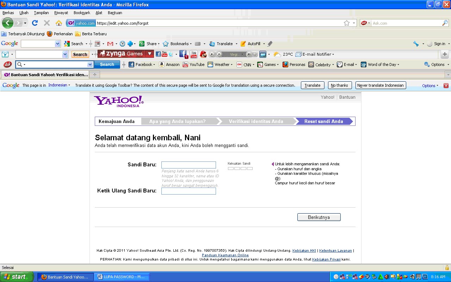451x282 pixels.
Task: Open the URL bar history dropdown arrow
Action: click(354, 23)
